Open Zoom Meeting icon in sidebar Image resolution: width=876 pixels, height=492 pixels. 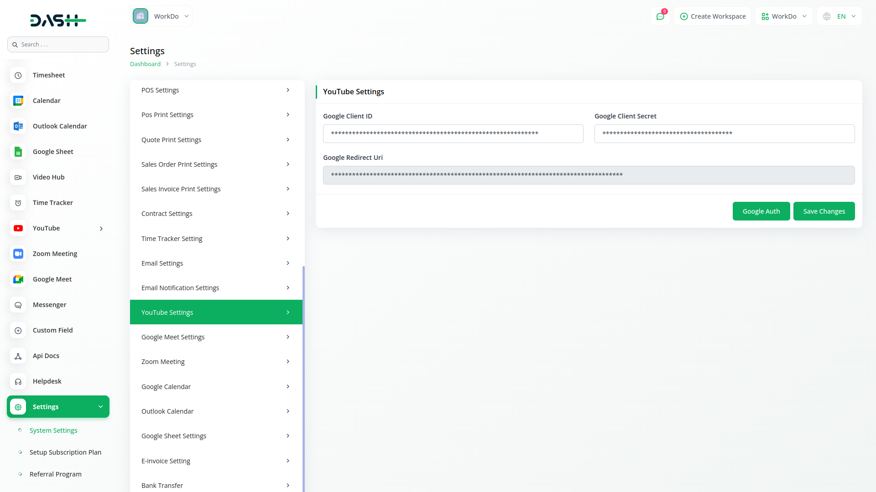click(x=18, y=254)
